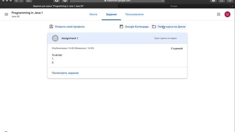Switch to the Google browser tab
Viewport: 235px width, 132px height.
(174, 6)
